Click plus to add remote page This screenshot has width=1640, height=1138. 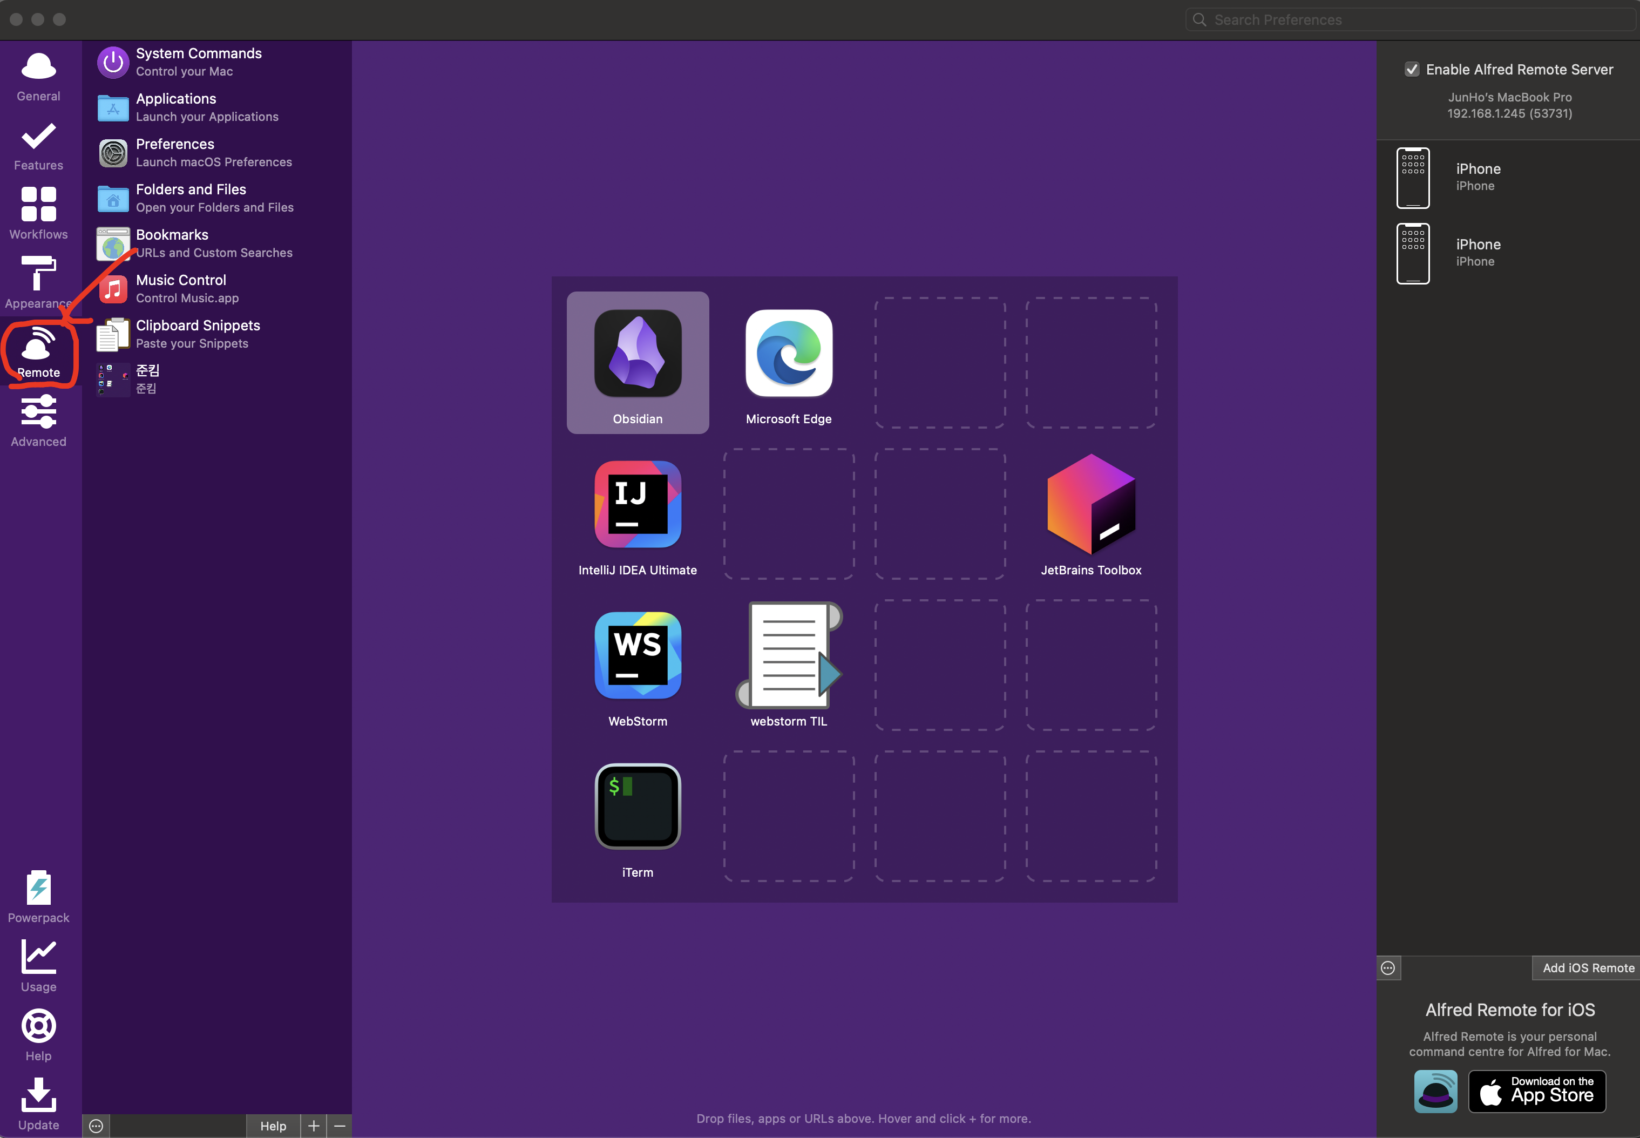pyautogui.click(x=313, y=1126)
